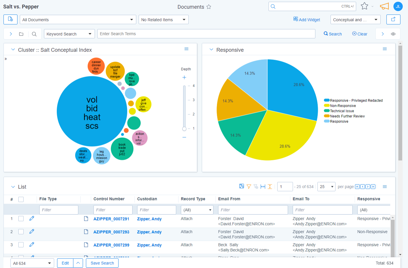Select the checkbox for document AZIPPER_0007291
The image size is (408, 268).
21,219
